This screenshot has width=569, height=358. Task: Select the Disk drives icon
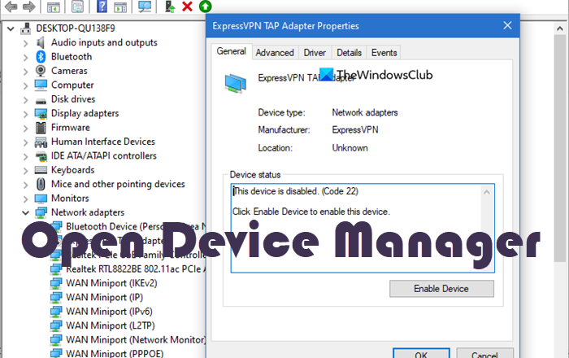coord(41,101)
